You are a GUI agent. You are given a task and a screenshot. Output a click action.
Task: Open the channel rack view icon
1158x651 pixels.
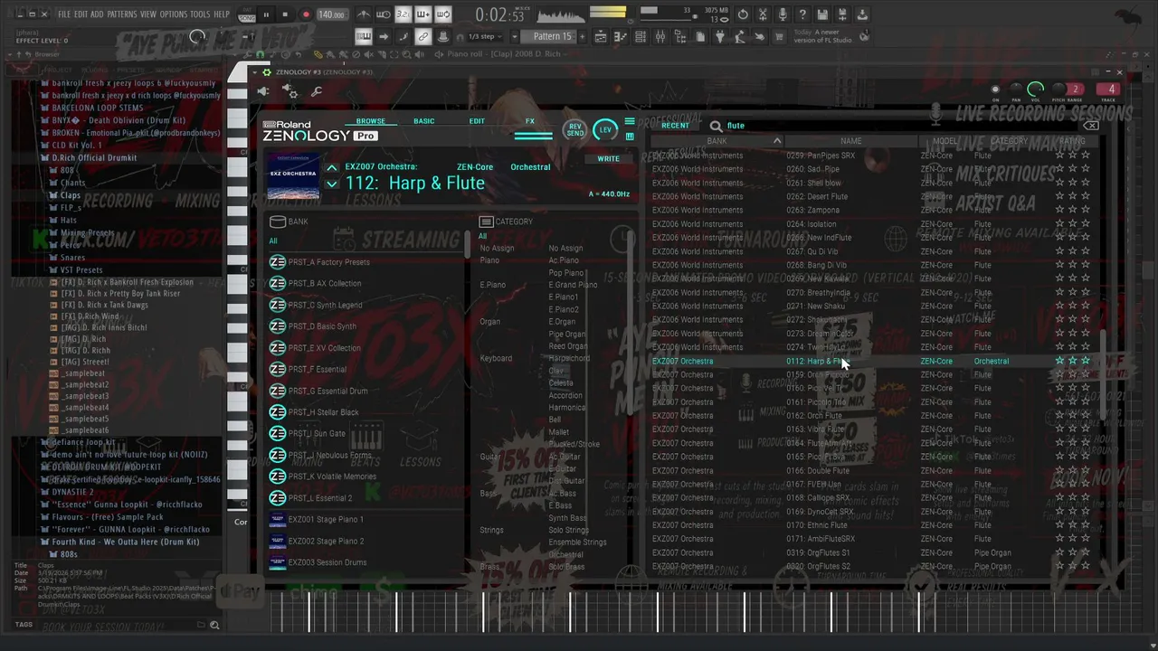(641, 37)
